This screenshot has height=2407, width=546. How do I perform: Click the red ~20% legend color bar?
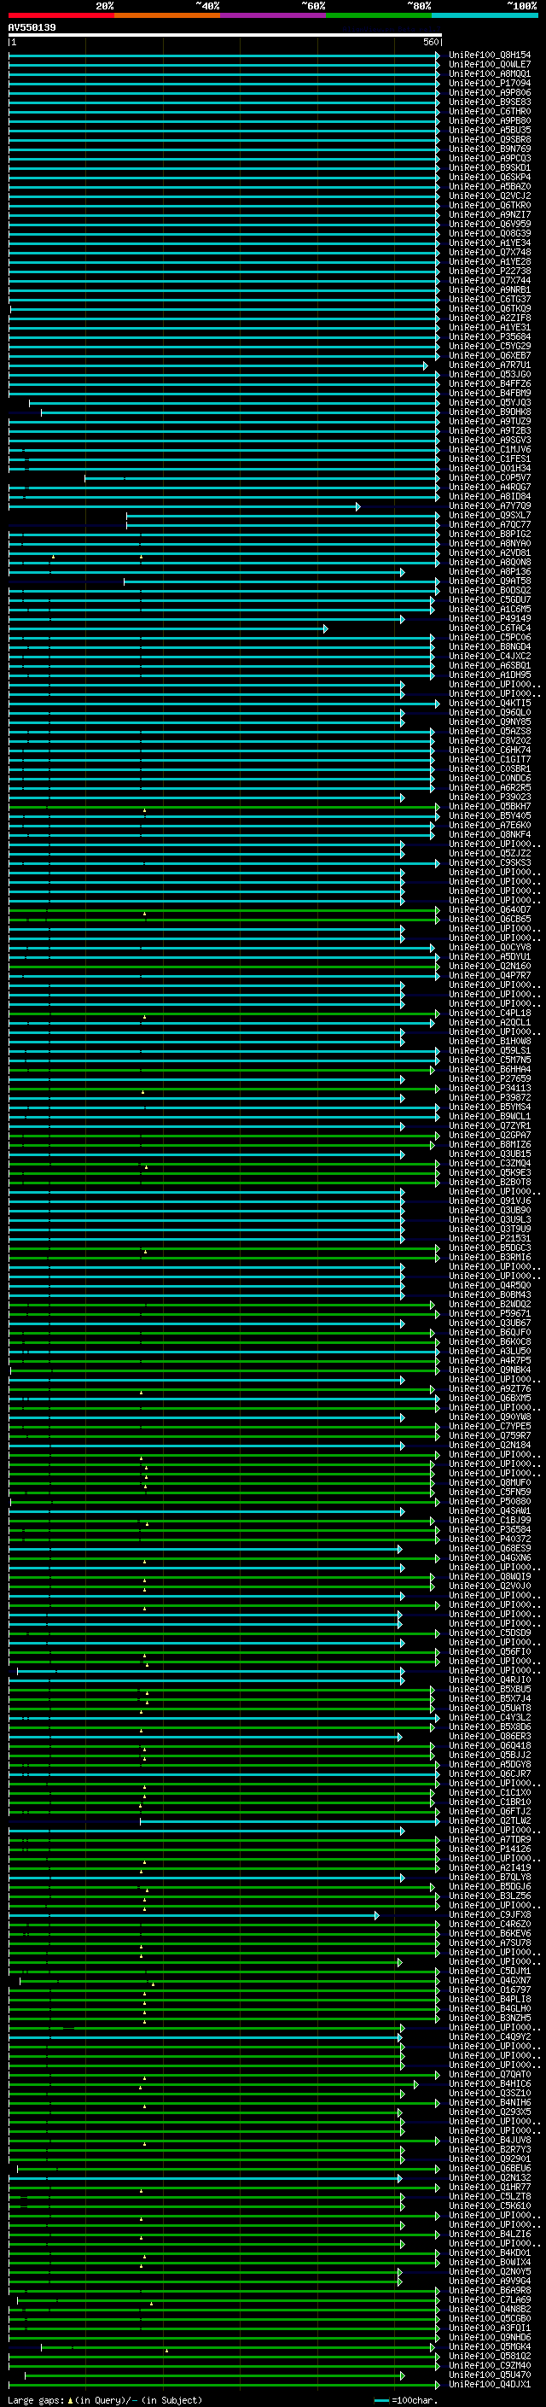[x=61, y=15]
